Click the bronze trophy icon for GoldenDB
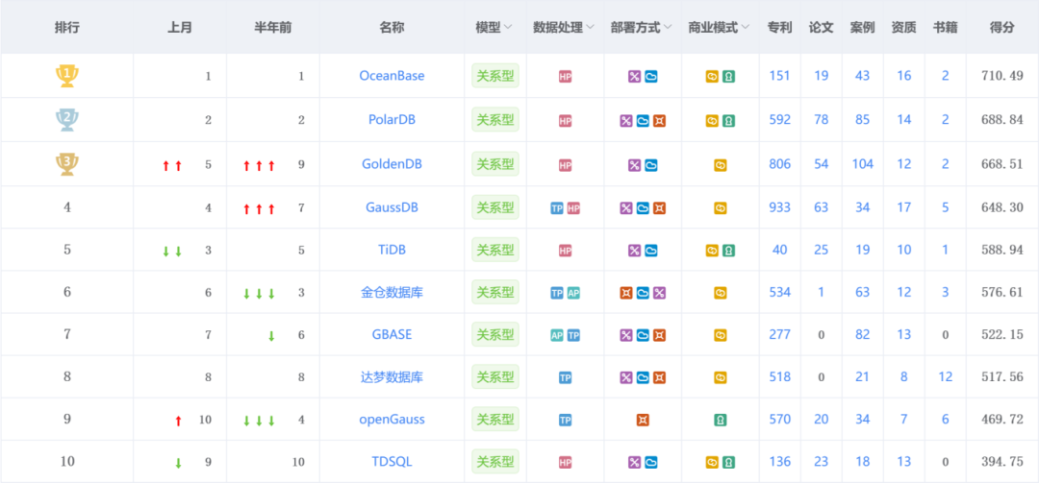This screenshot has height=483, width=1039. [x=67, y=164]
